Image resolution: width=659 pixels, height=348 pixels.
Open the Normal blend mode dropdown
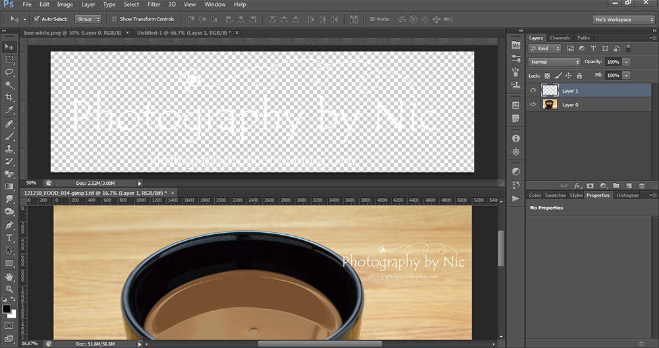(554, 62)
